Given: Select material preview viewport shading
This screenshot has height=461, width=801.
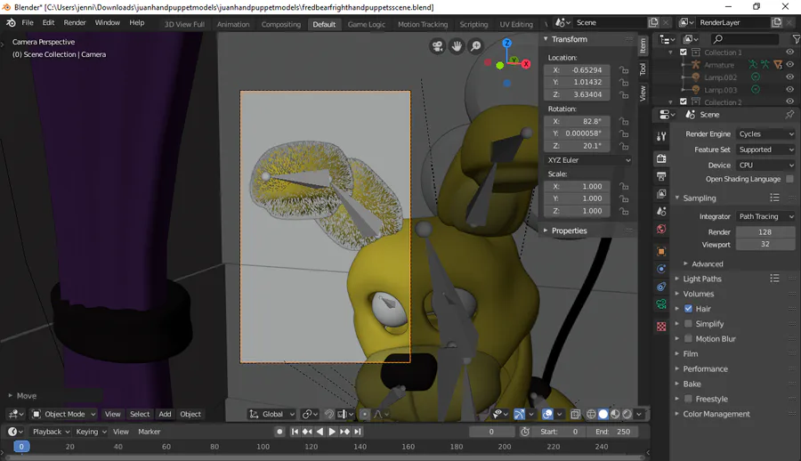Looking at the screenshot, I should tap(615, 414).
